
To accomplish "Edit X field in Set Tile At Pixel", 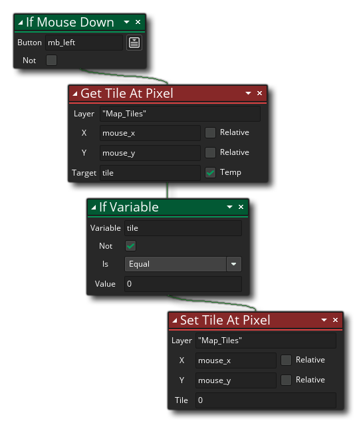I will tap(235, 360).
